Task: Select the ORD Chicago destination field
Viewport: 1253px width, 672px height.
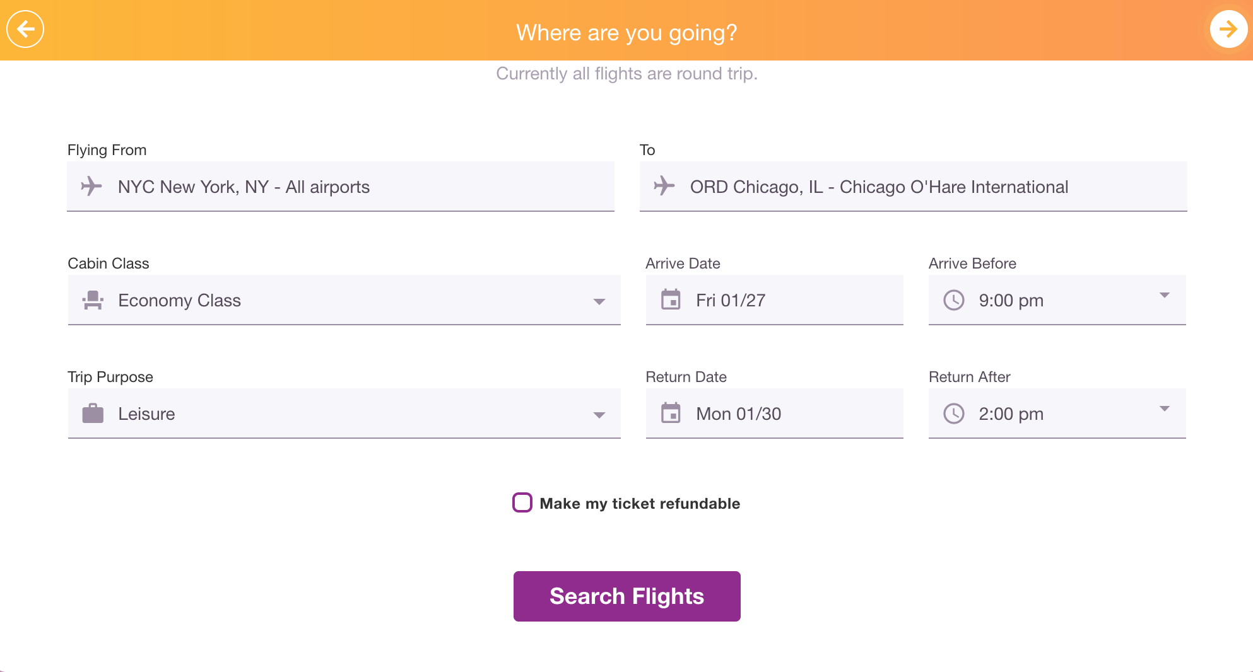Action: point(913,187)
